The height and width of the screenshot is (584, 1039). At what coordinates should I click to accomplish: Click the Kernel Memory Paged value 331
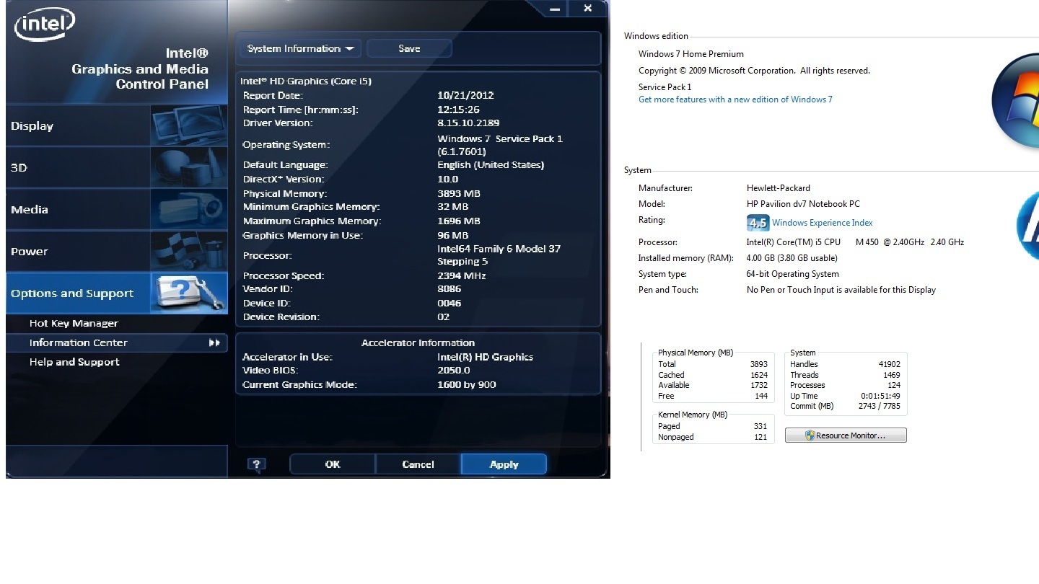tap(760, 426)
